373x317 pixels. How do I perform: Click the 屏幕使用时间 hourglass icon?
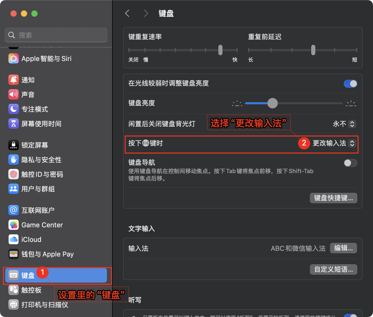pos(13,124)
